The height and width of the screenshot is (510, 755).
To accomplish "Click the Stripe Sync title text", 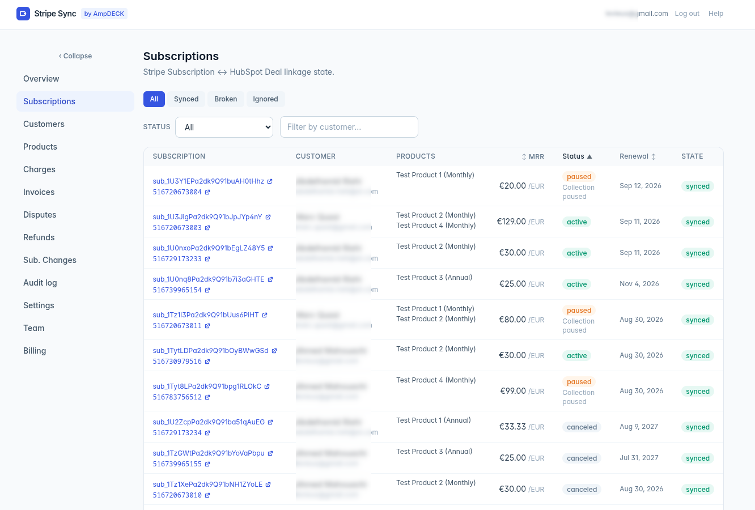I will (55, 14).
